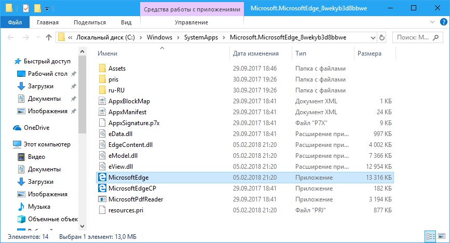
Task: Navigate to Windows in breadcrumb
Action: click(159, 37)
